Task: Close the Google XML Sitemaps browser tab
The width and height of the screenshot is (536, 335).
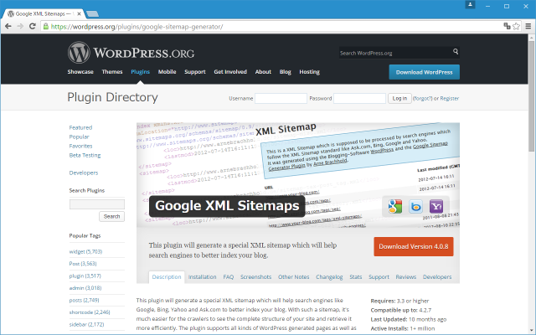Action: click(x=79, y=13)
